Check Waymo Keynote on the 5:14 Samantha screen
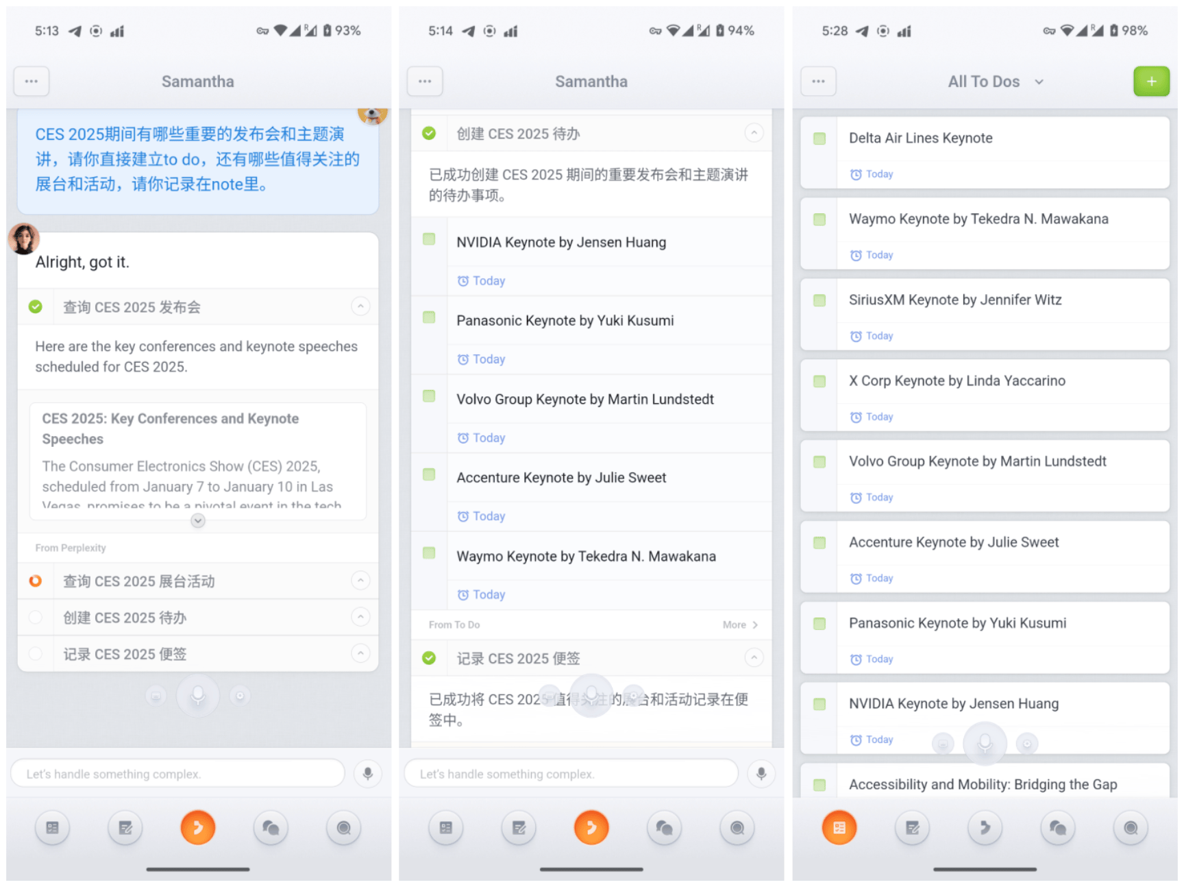 pos(429,553)
